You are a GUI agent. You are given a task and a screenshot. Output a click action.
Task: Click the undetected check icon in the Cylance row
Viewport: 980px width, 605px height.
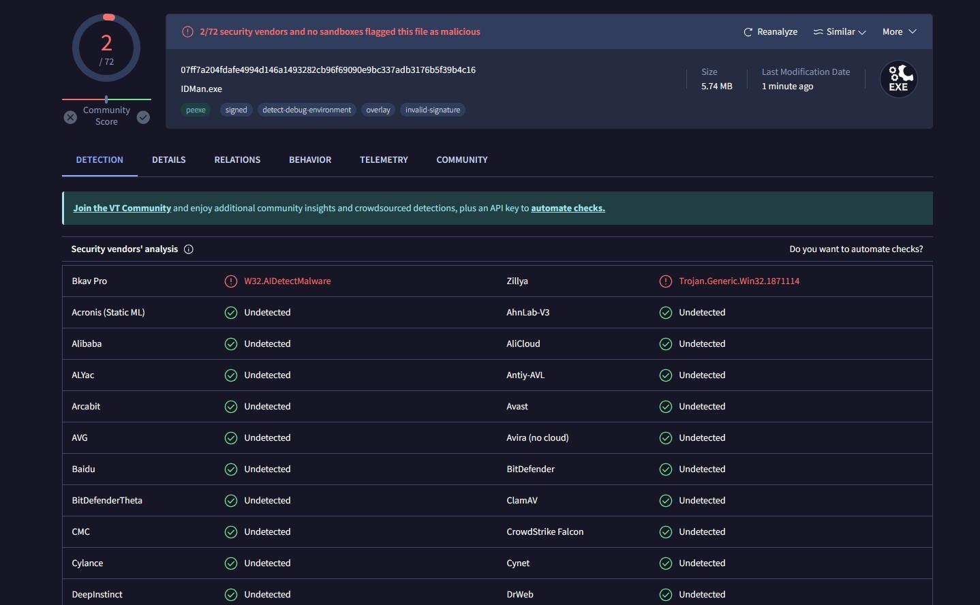(x=231, y=563)
